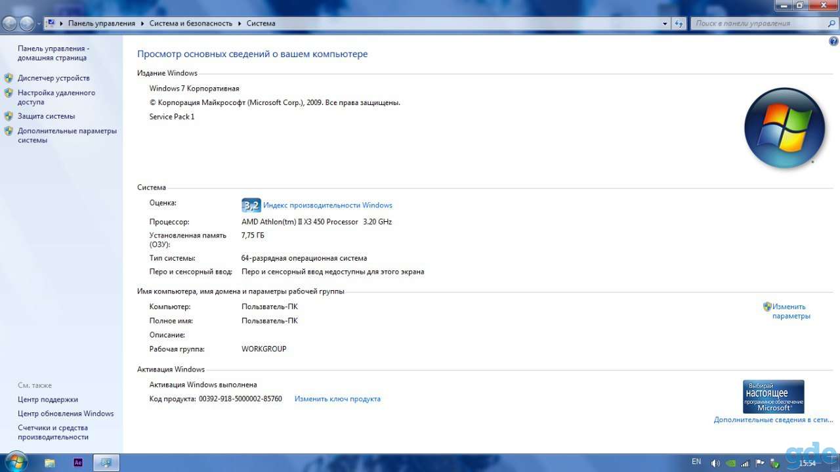Click the Action Center flag tray icon
This screenshot has width=840, height=472.
[x=759, y=463]
